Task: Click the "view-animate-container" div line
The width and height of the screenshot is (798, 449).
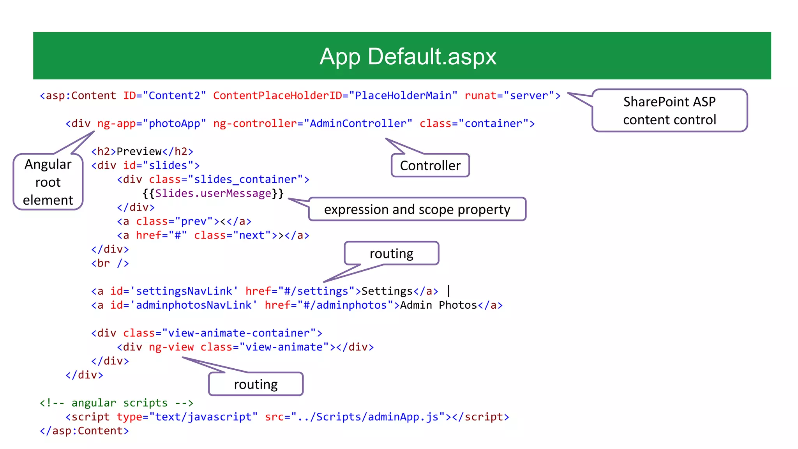Action: coord(207,333)
